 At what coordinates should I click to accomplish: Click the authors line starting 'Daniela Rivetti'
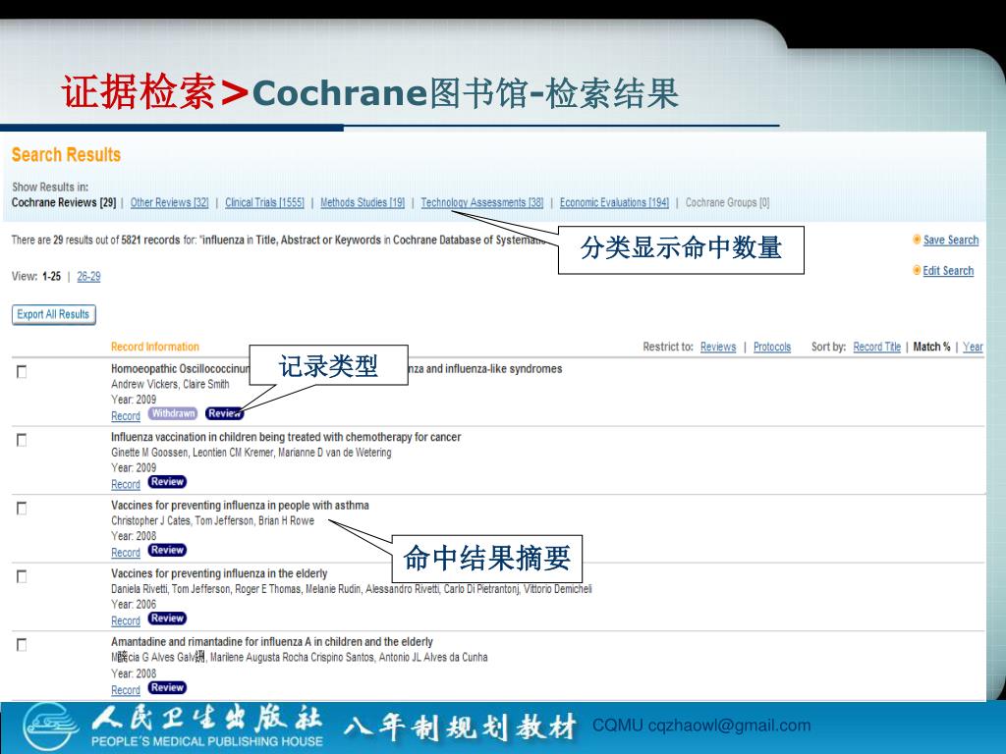[352, 589]
